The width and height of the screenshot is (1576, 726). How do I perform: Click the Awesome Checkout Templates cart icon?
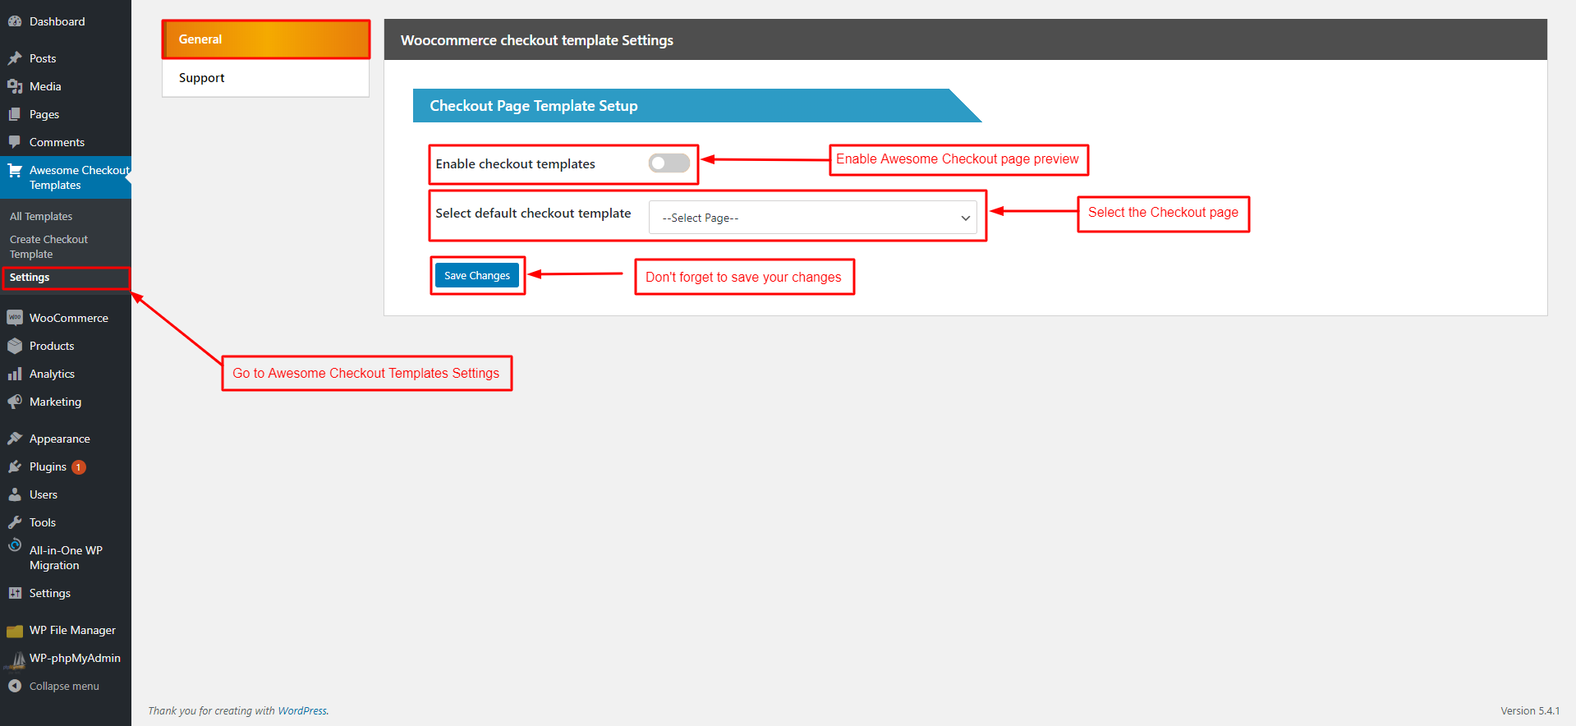15,171
